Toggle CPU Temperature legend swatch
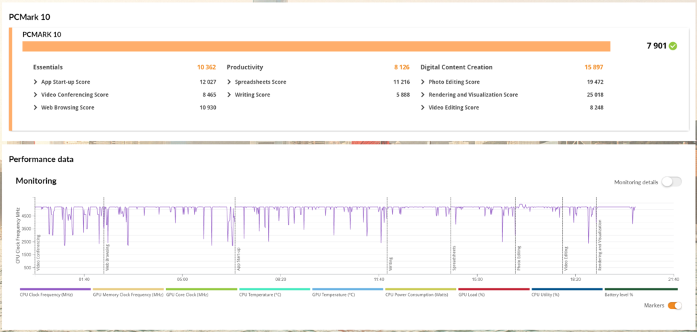 pyautogui.click(x=274, y=289)
